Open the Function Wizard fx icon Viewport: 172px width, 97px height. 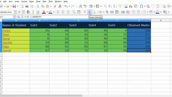pos(19,17)
